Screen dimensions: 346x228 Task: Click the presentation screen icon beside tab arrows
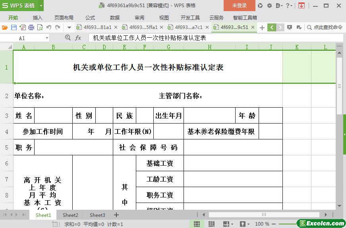pyautogui.click(x=290, y=27)
